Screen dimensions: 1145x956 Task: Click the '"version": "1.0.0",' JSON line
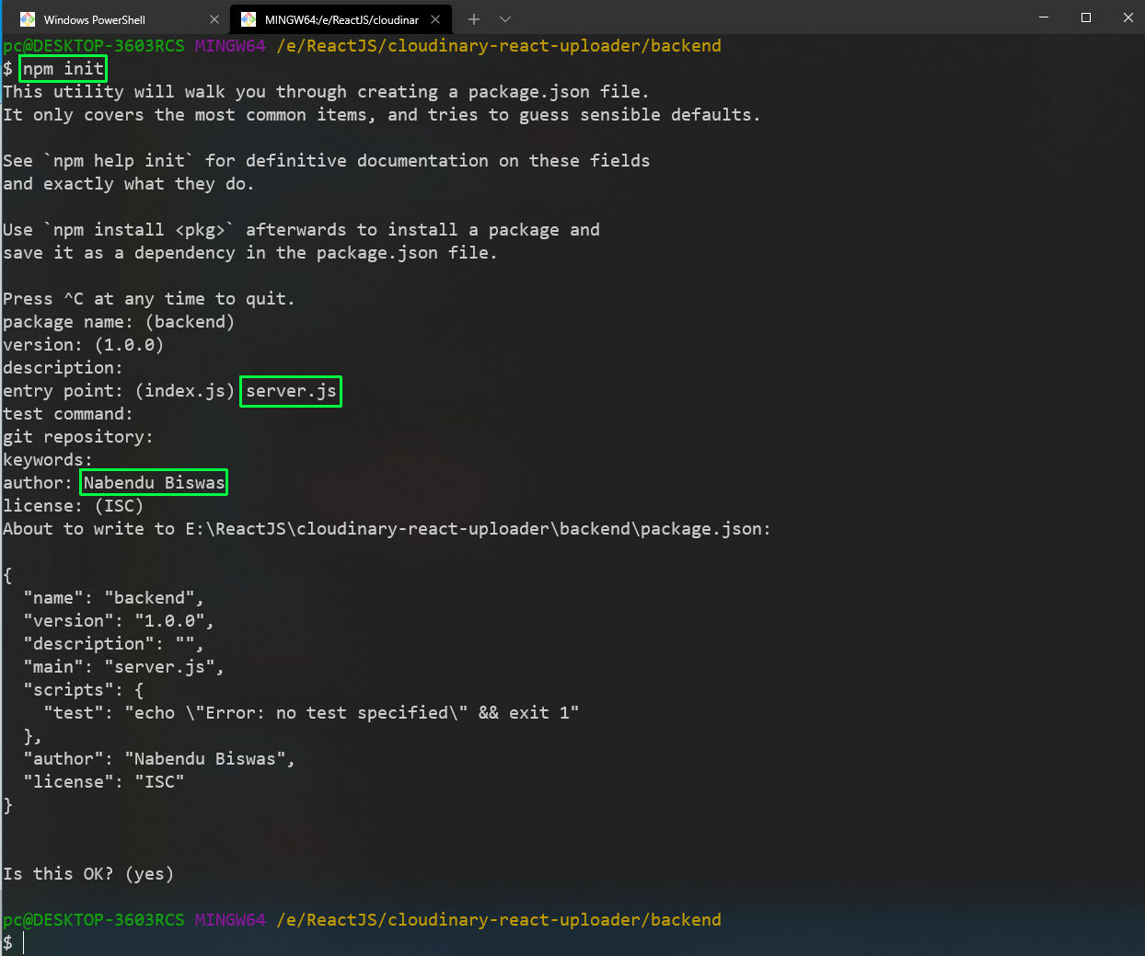[119, 621]
